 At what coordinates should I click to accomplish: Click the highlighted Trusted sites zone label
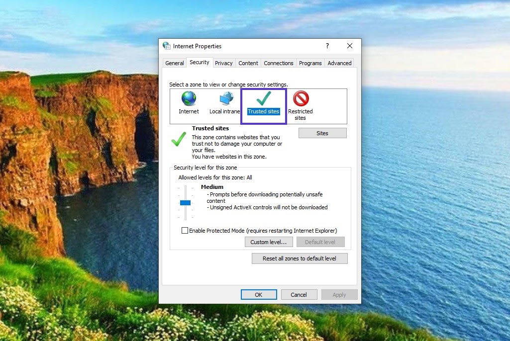pos(263,111)
